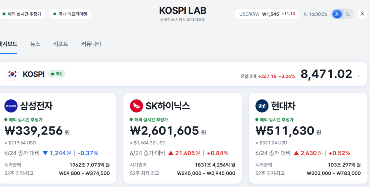
Task: Click the ▼ 1,244원 decrease value
Action: point(57,153)
